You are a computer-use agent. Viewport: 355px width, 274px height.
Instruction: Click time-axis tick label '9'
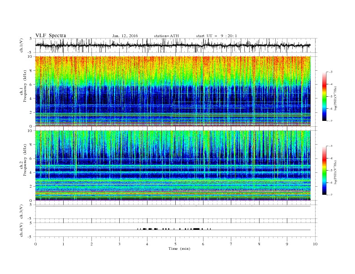pos(287,244)
